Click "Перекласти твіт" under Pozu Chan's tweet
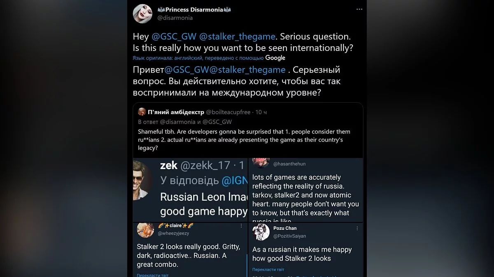Image resolution: width=494 pixels, height=277 pixels. [268, 270]
